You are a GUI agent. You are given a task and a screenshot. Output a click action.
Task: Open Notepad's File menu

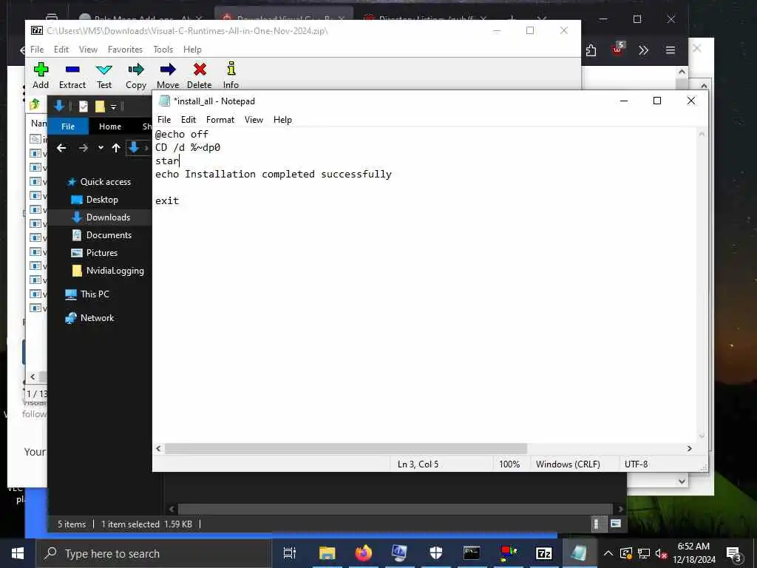coord(164,120)
